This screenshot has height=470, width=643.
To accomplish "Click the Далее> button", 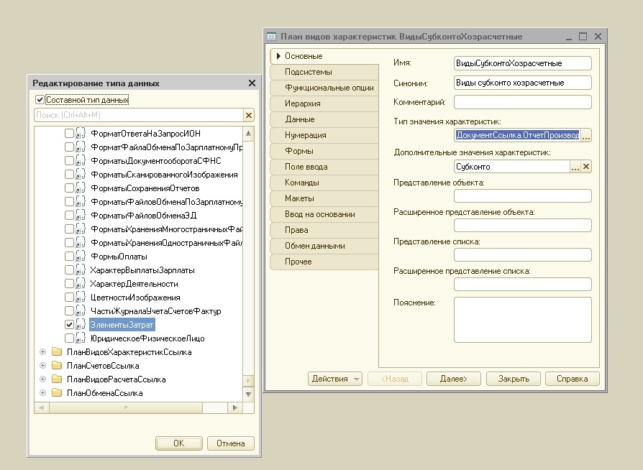I will point(453,379).
